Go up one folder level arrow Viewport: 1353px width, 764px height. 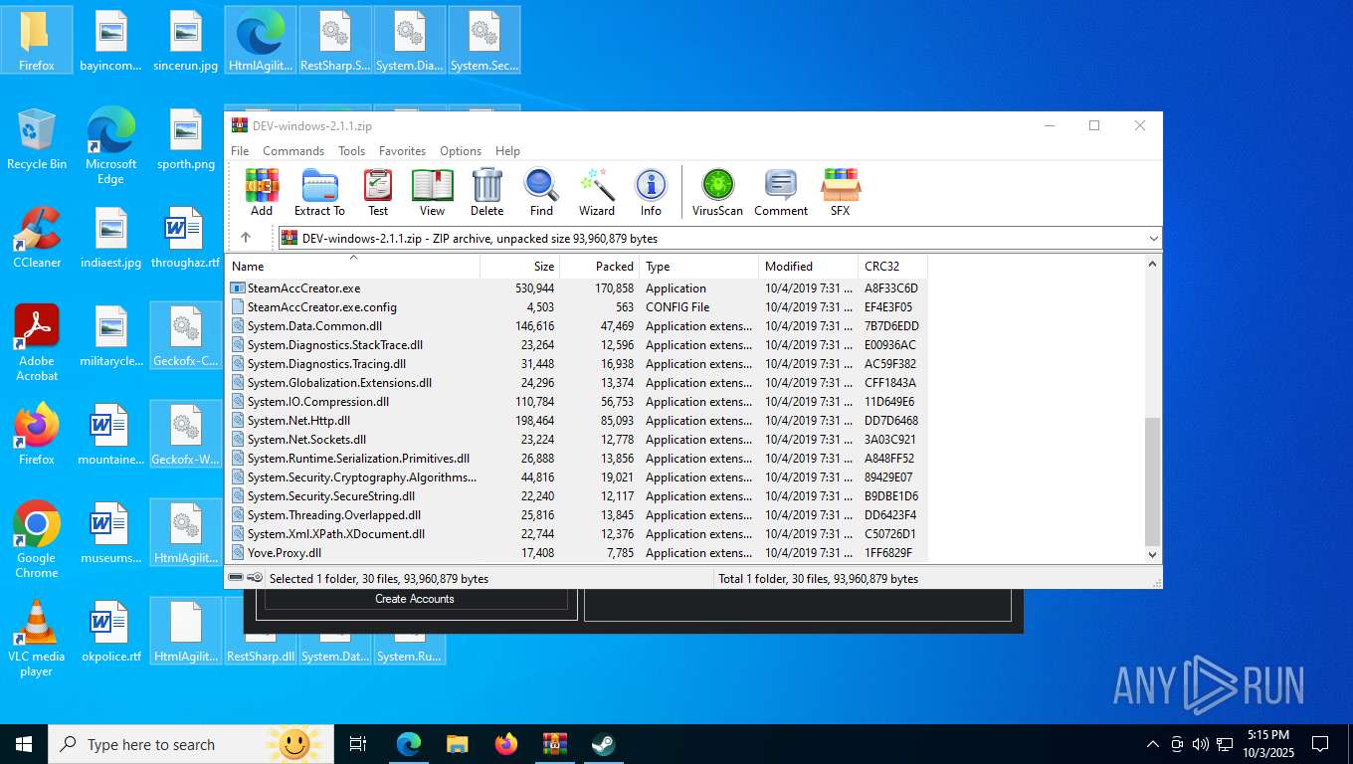coord(246,238)
